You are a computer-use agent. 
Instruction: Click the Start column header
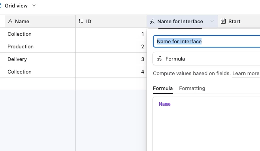239,21
